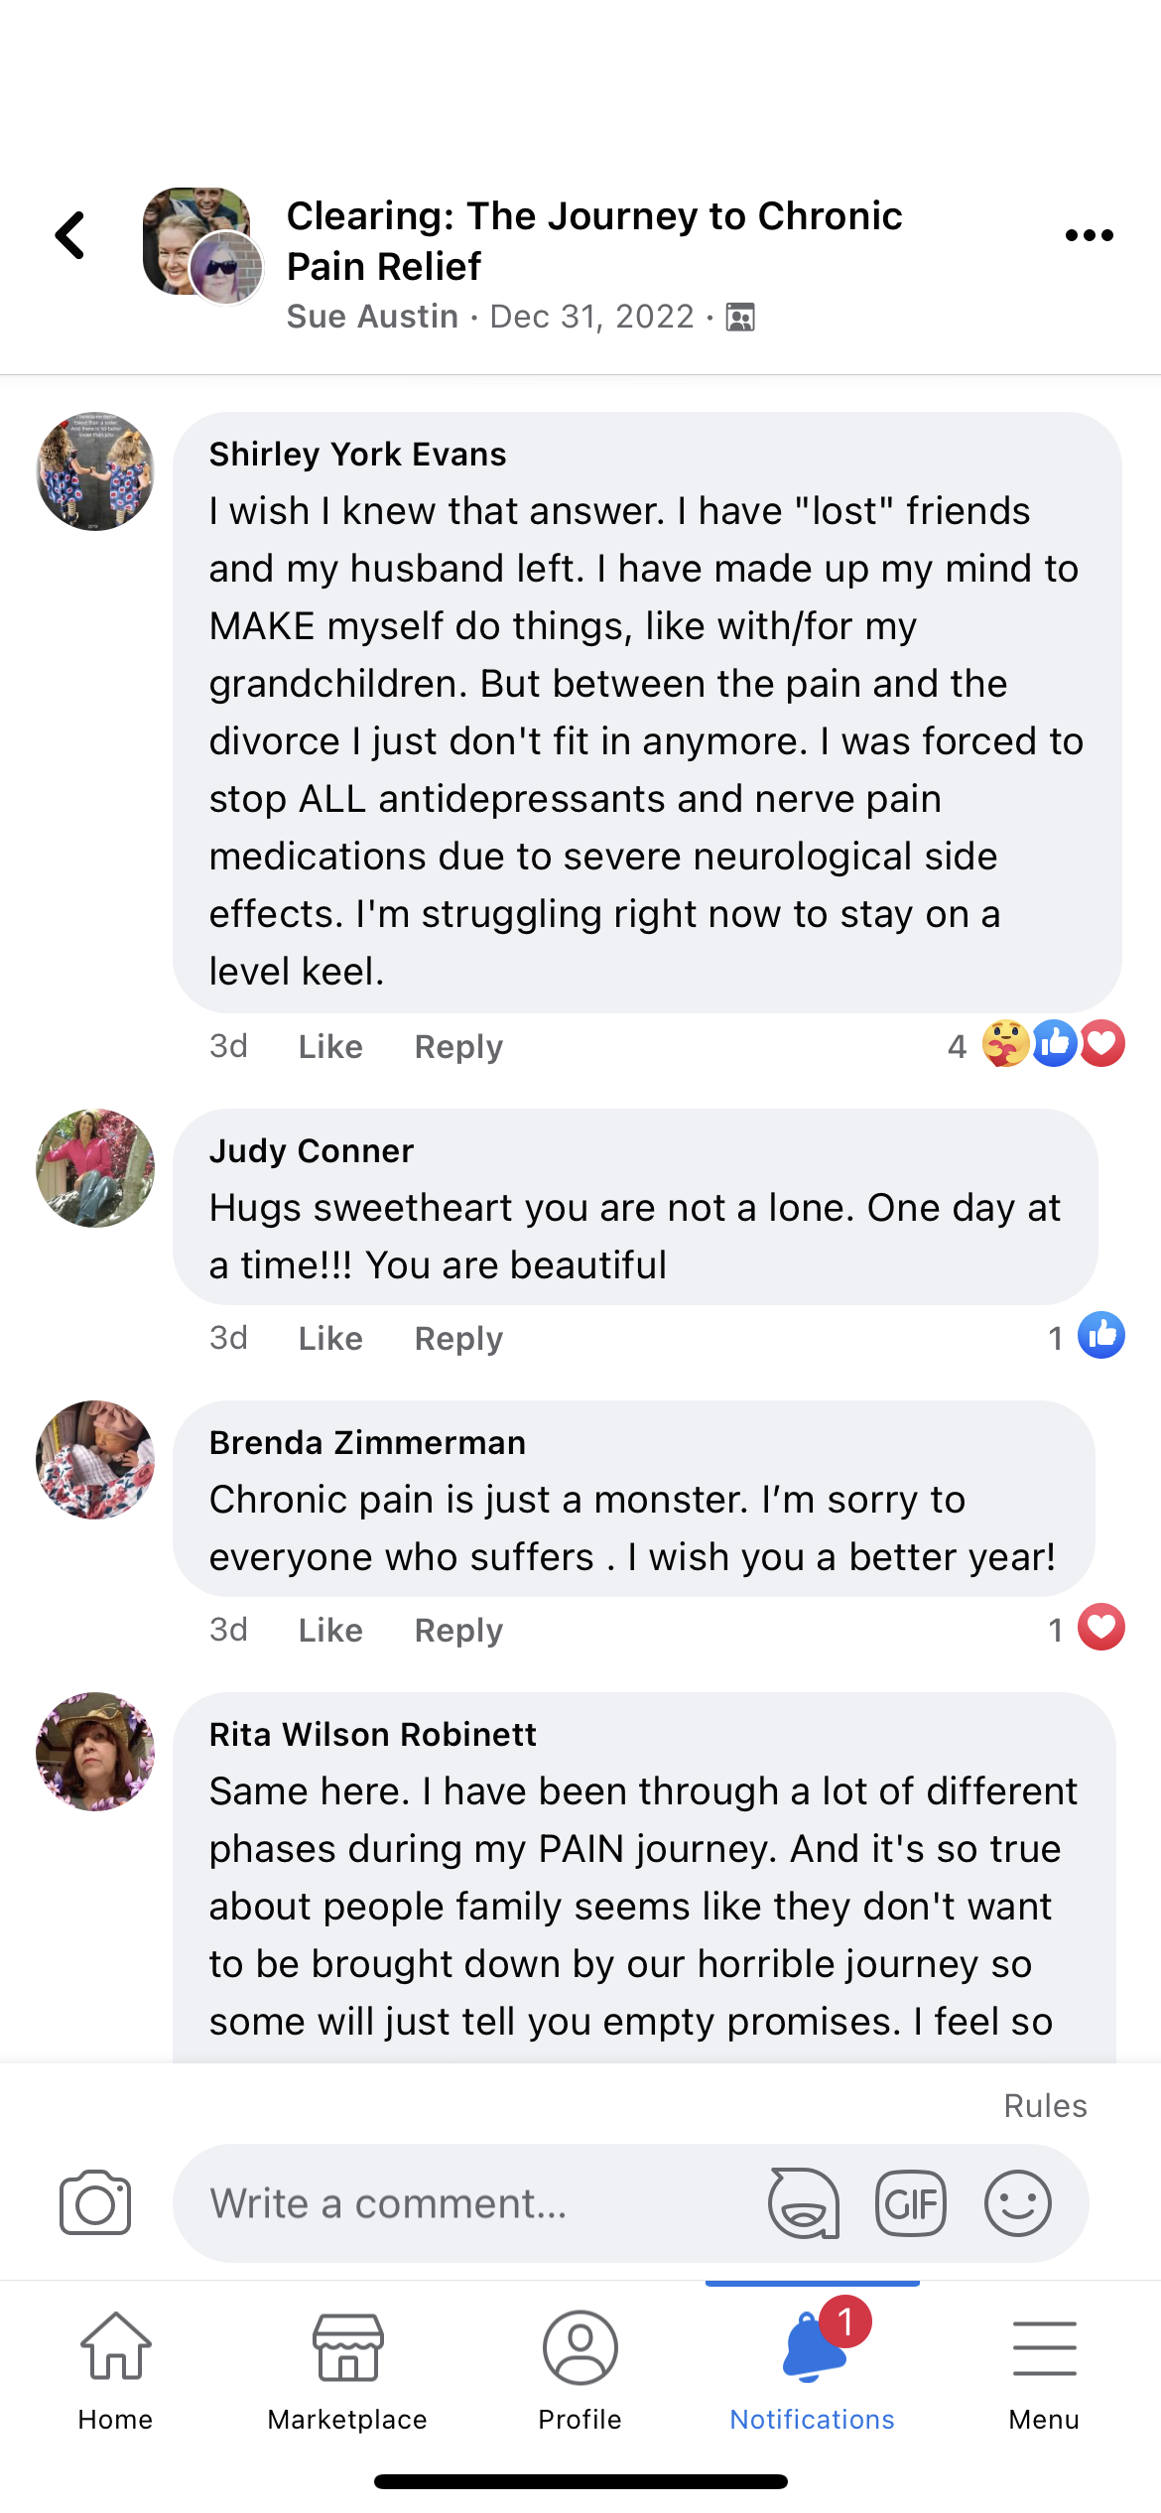Reply to Judy Conner's comment
Screen dimensions: 1161x2513
pos(458,1338)
